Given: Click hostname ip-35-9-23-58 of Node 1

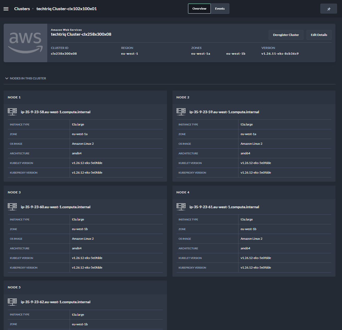Looking at the screenshot, I should pos(56,112).
